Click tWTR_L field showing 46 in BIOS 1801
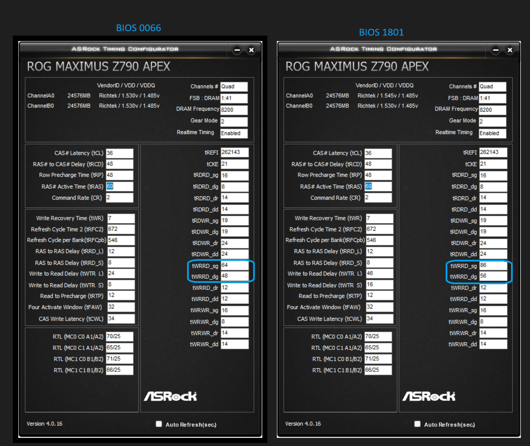 coord(380,273)
